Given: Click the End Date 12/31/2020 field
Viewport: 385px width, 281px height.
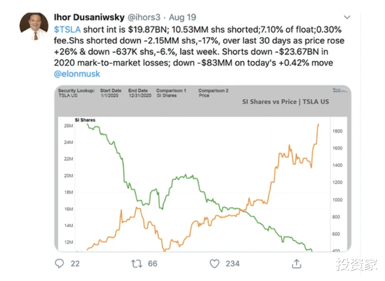Looking at the screenshot, I should pos(139,93).
